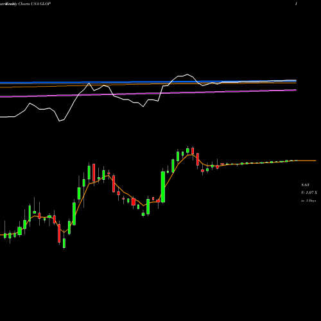The height and width of the screenshot is (321, 321).
Task: Click the peak of the white indicator line
Action: point(187,74)
